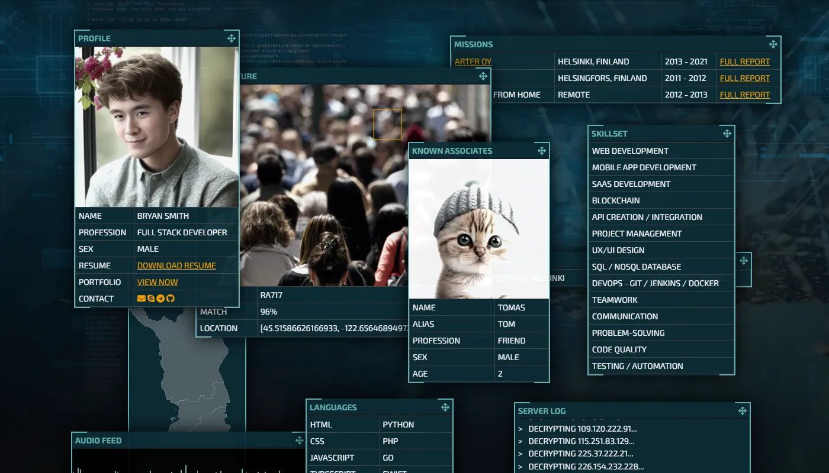The image size is (829, 473).
Task: Click the Download Resume link
Action: (x=176, y=265)
